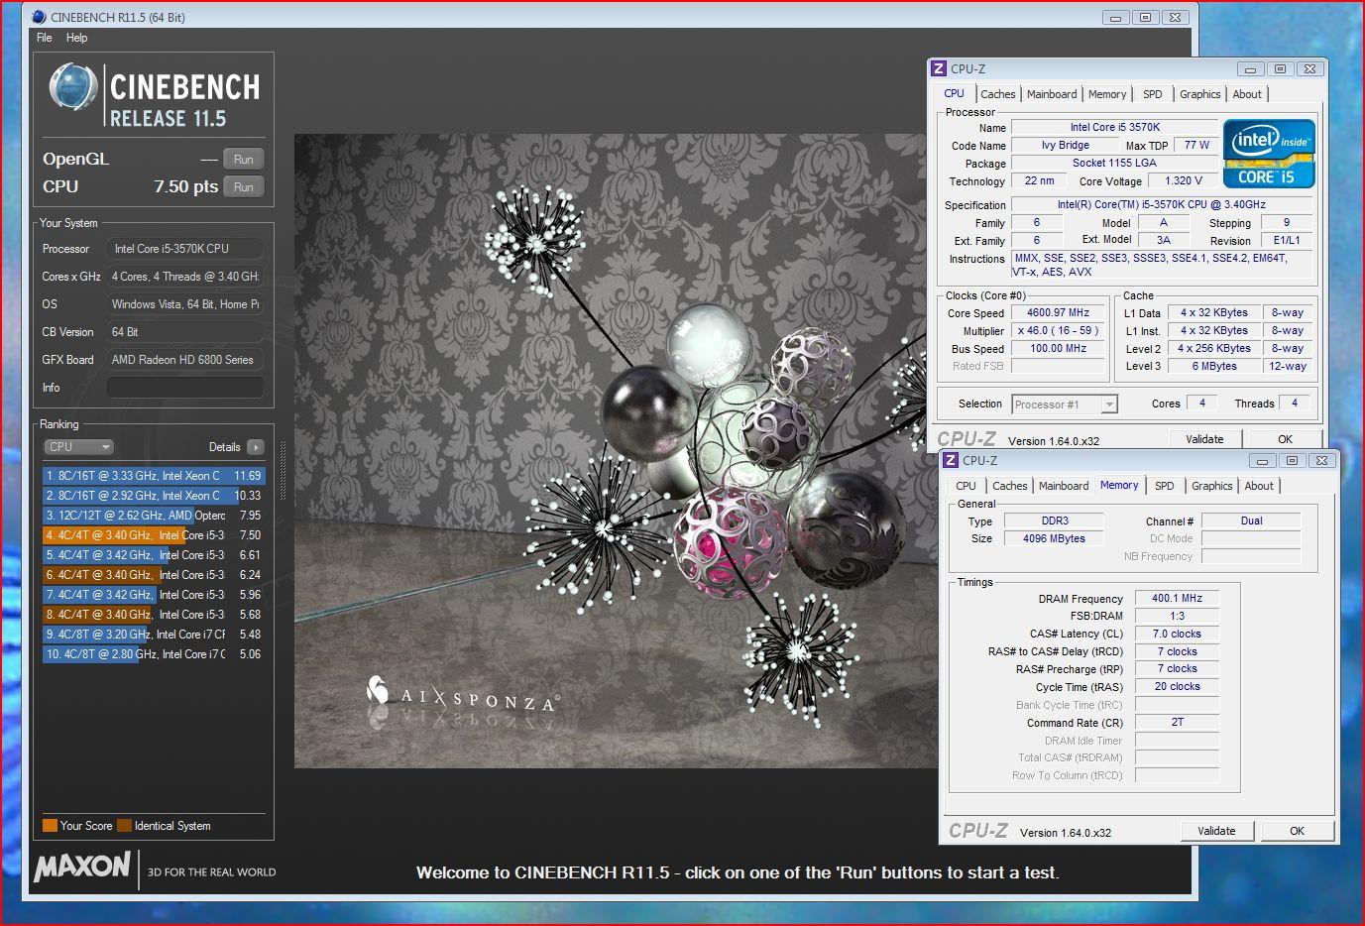Select ranking row 8 with score 5.68
Viewport: 1365px width, 926px height.
pyautogui.click(x=153, y=615)
